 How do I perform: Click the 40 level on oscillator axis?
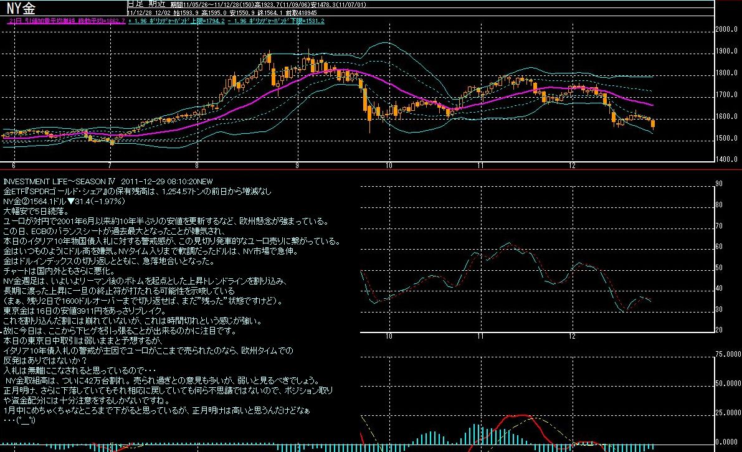pos(719,288)
